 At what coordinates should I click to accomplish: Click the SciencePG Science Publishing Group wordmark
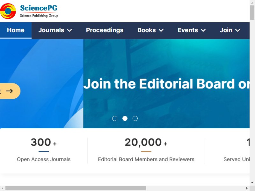39,11
